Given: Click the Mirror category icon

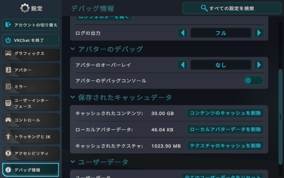Looking at the screenshot, I should (8, 87).
